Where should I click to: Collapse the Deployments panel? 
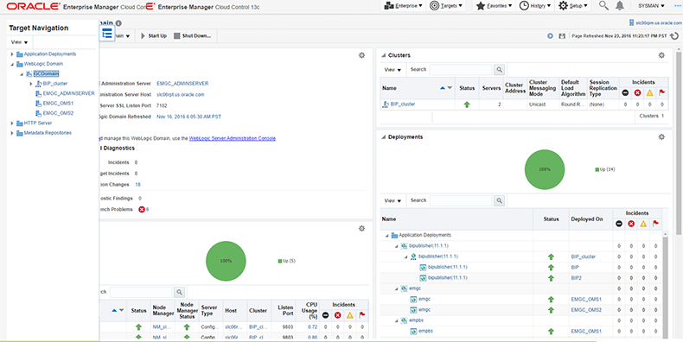pyautogui.click(x=384, y=137)
